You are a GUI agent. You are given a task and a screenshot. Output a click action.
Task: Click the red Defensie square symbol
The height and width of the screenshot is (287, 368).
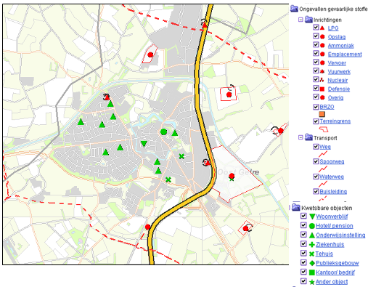[322, 89]
